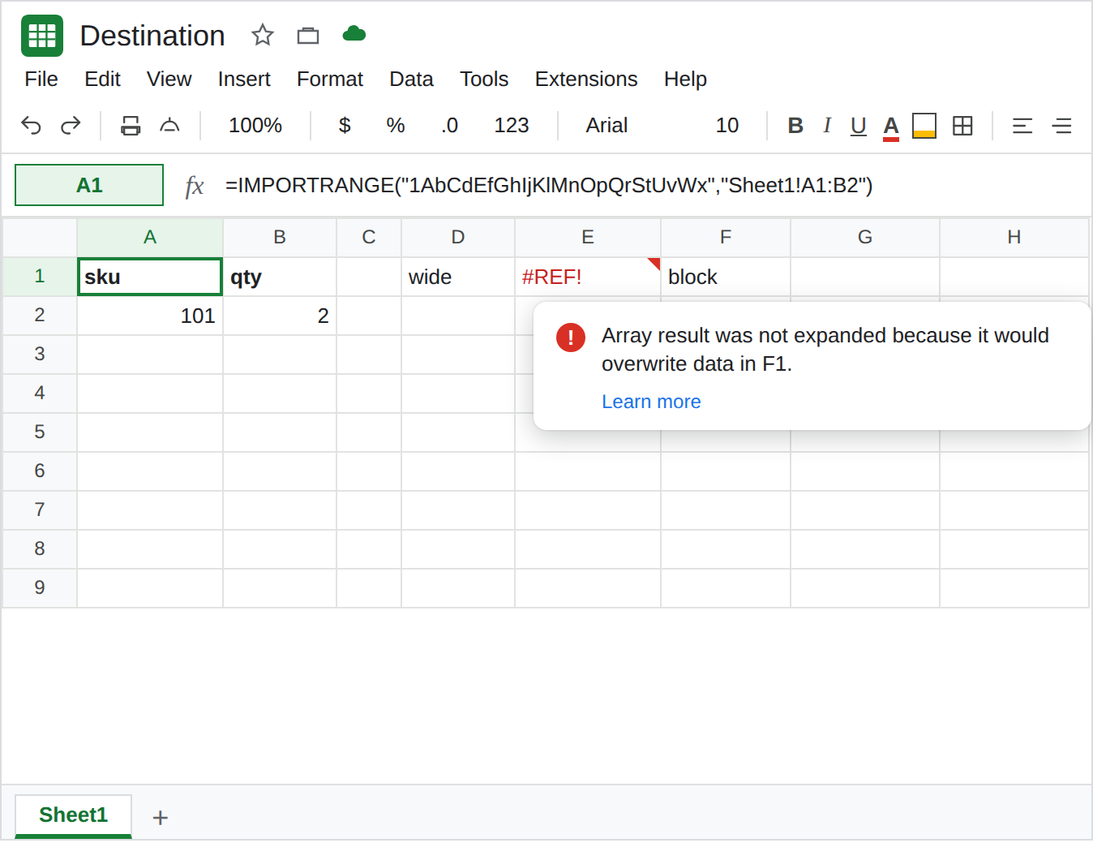Select row 5 header
This screenshot has height=847, width=1093.
point(40,432)
